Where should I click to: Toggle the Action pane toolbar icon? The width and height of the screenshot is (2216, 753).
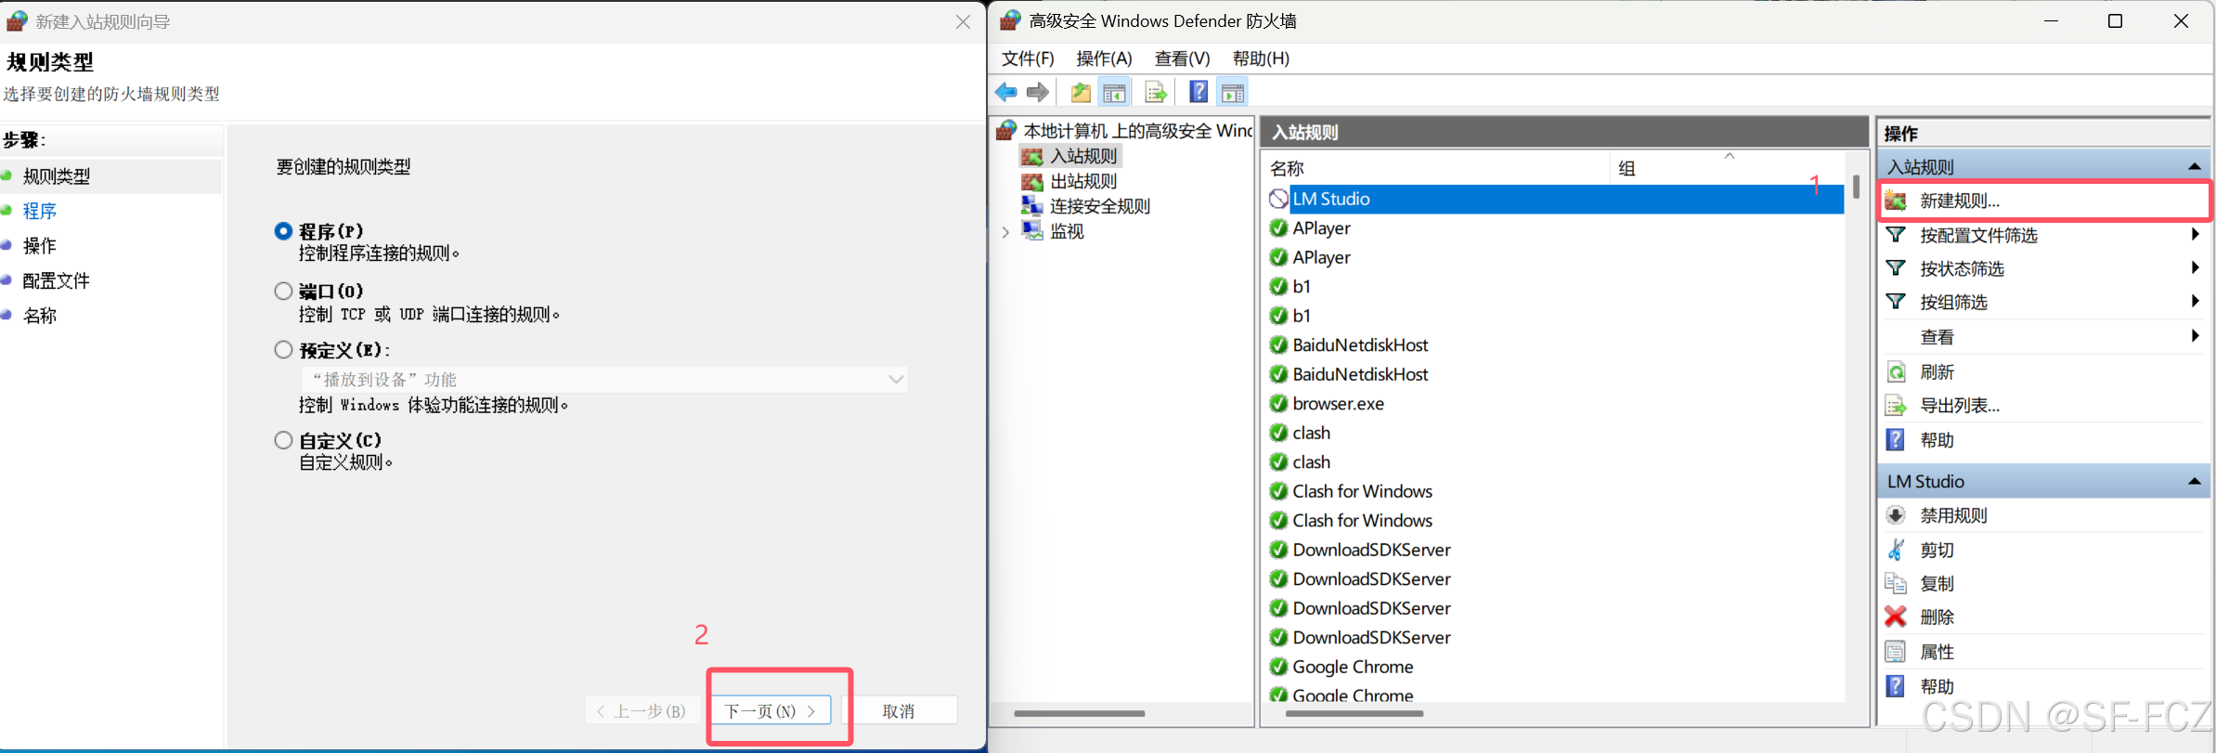[x=1233, y=92]
